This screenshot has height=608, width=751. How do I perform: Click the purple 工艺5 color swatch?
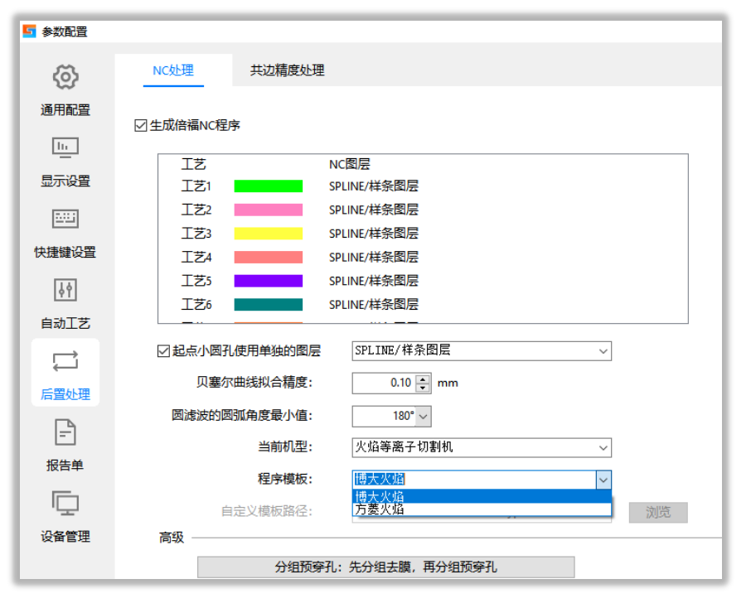[x=269, y=281]
